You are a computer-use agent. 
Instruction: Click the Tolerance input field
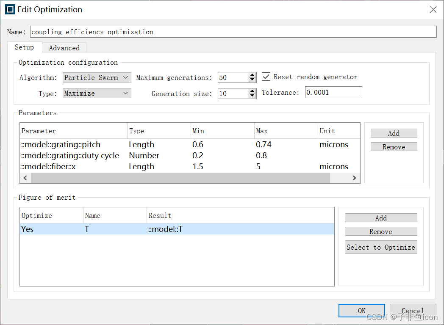[x=333, y=93]
